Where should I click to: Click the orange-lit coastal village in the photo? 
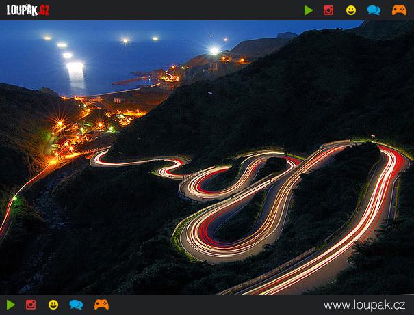(82, 130)
